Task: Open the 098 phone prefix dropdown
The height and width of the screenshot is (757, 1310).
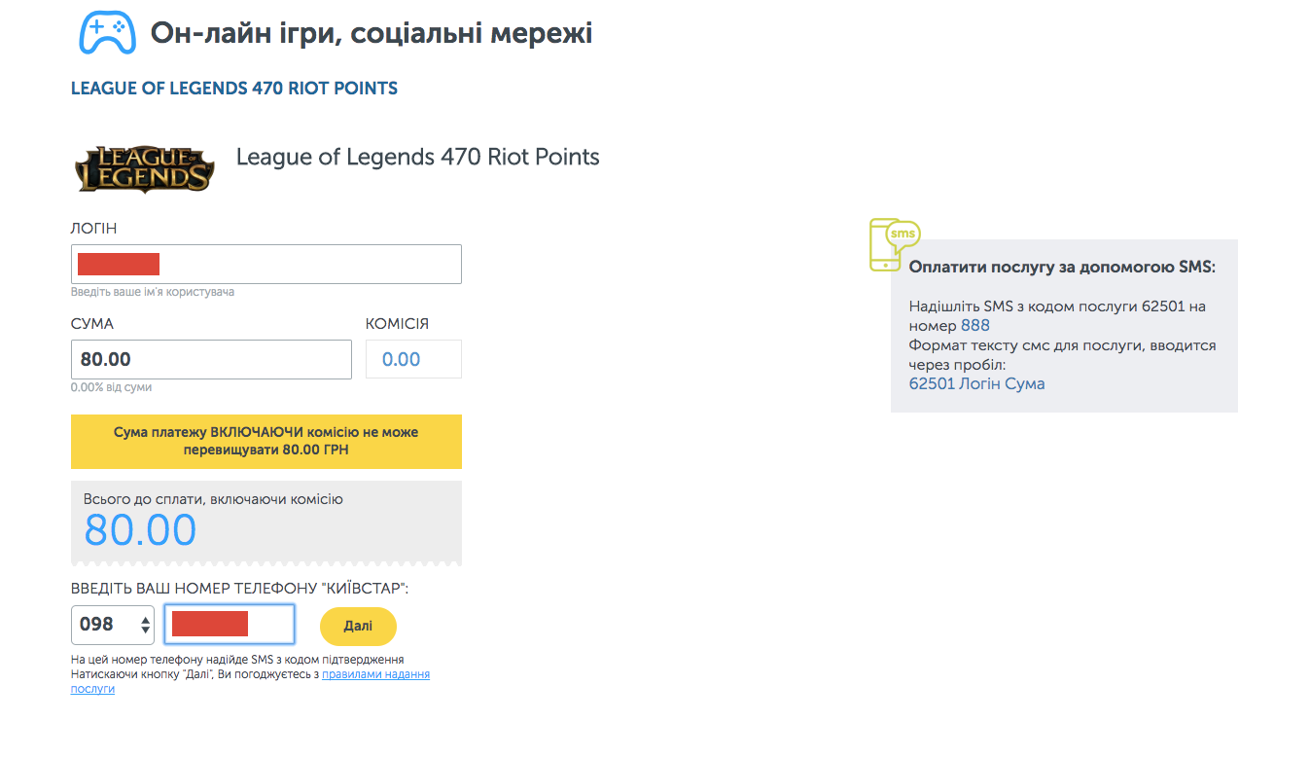Action: click(113, 625)
